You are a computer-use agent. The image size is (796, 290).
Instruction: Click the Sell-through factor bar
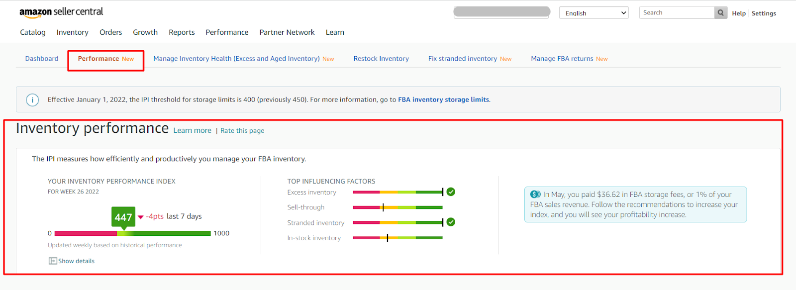[398, 207]
